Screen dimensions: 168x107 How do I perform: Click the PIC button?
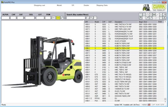54,18
